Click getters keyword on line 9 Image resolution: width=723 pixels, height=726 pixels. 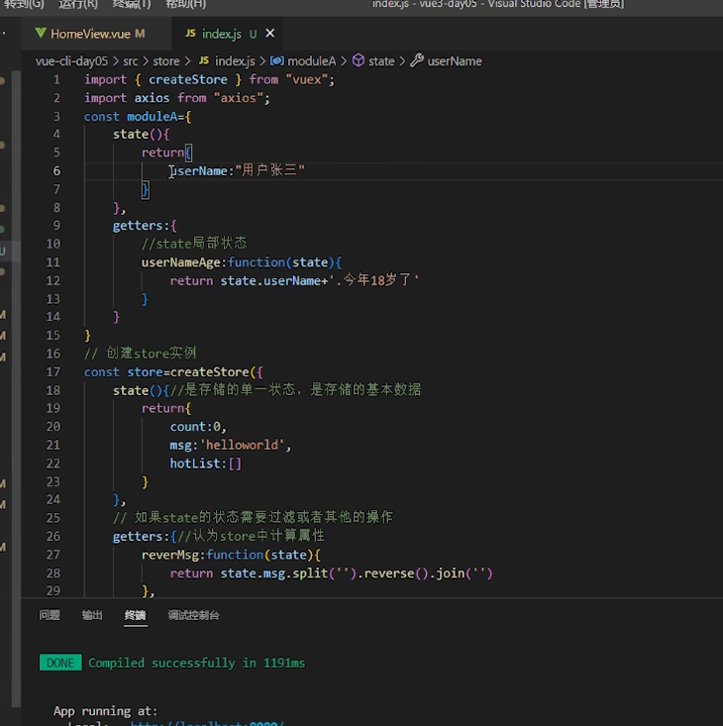coord(138,226)
